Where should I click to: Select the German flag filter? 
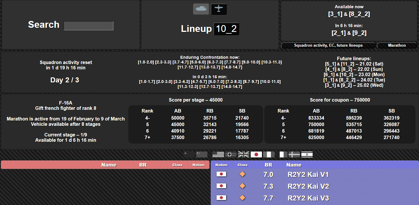click(231, 154)
